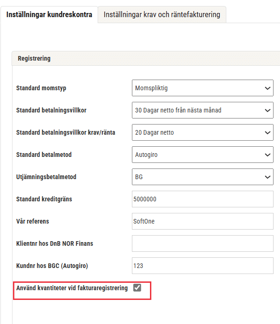Image resolution: width=280 pixels, height=324 pixels.
Task: Click chevron arrow of Momspliktig dropdown
Action: 268,88
